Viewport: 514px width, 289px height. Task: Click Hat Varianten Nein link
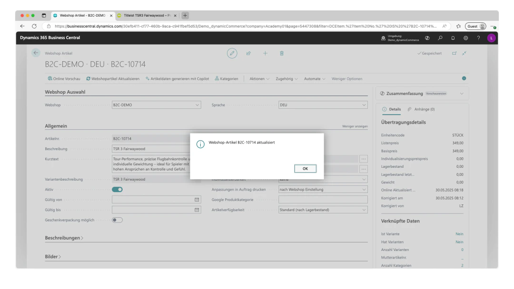point(459,242)
